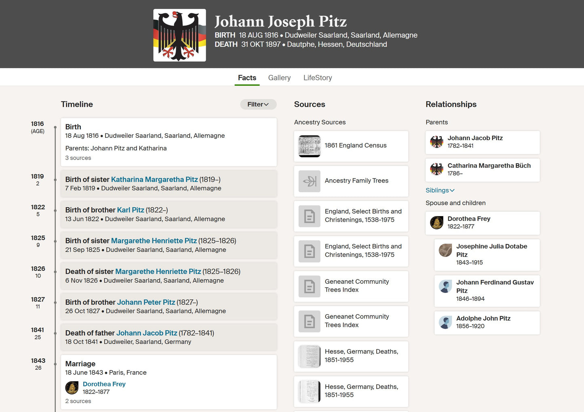Click the first Geneanet Community Trees document icon
Image resolution: width=584 pixels, height=412 pixels.
coord(309,286)
